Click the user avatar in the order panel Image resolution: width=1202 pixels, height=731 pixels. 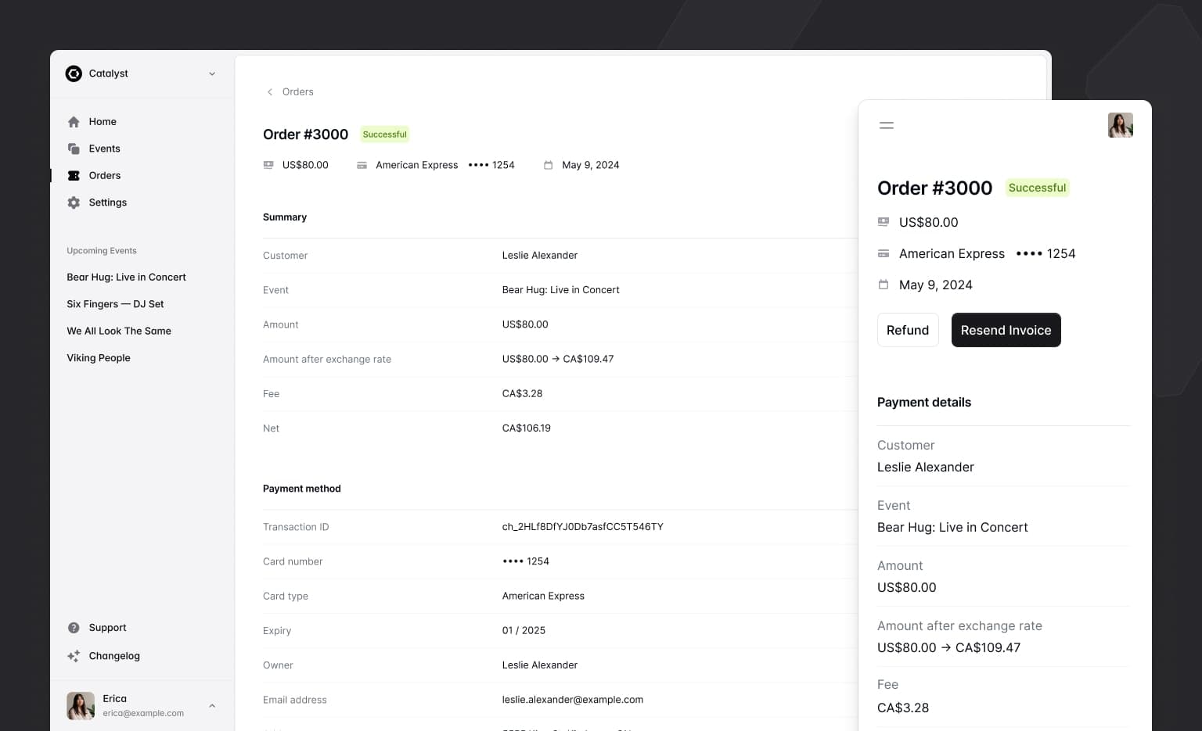point(1121,125)
